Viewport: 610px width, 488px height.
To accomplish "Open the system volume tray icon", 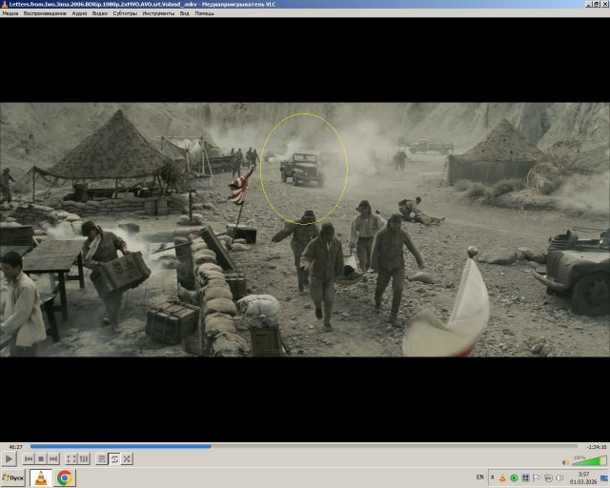I will (x=559, y=478).
